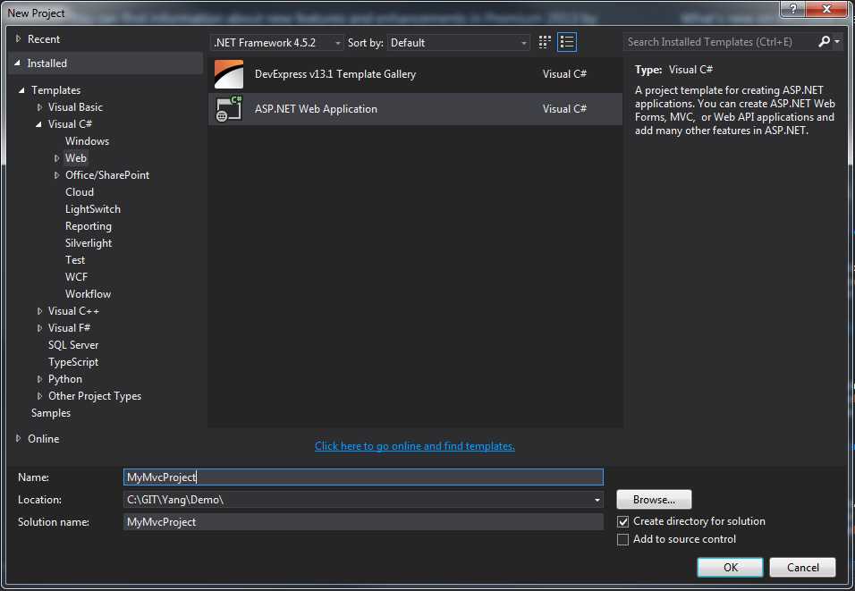The height and width of the screenshot is (591, 855).
Task: Select the Visual Basic label
Action: point(75,107)
